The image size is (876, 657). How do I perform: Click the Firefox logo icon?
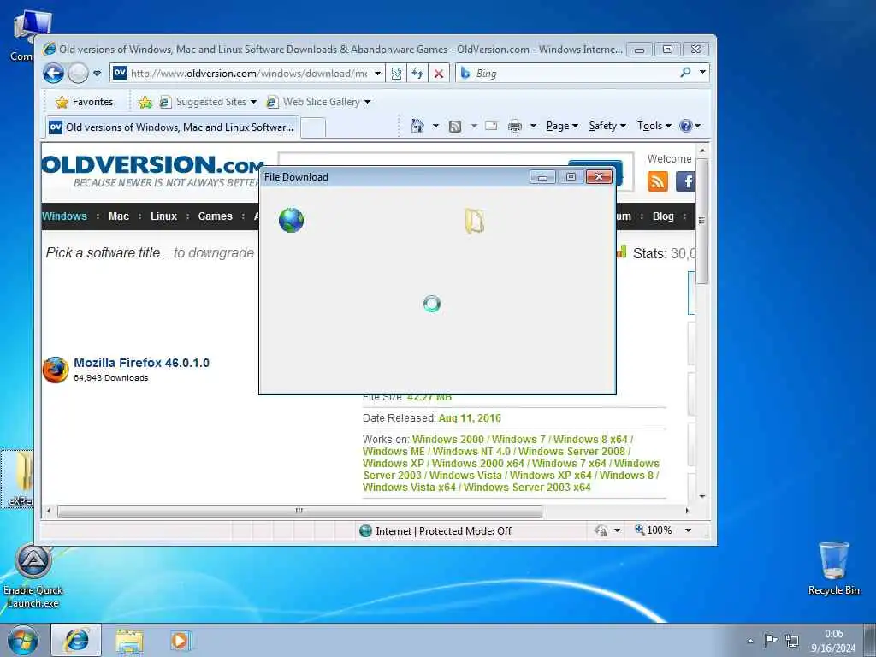click(56, 370)
